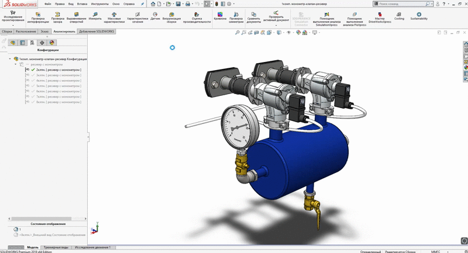The width and height of the screenshot is (468, 253).
Task: Expand the Исследование проектирования dropdown arrow
Action: pos(13,26)
